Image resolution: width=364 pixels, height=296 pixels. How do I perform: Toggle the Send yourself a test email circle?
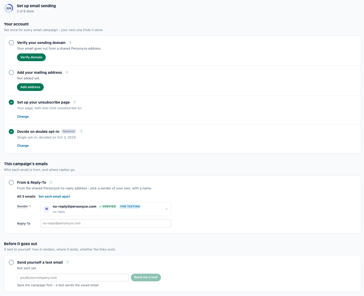11,262
